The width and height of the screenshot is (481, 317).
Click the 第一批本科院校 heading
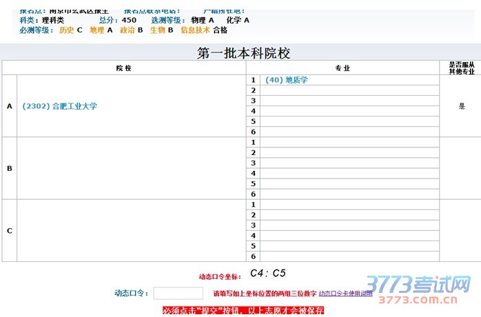click(239, 52)
